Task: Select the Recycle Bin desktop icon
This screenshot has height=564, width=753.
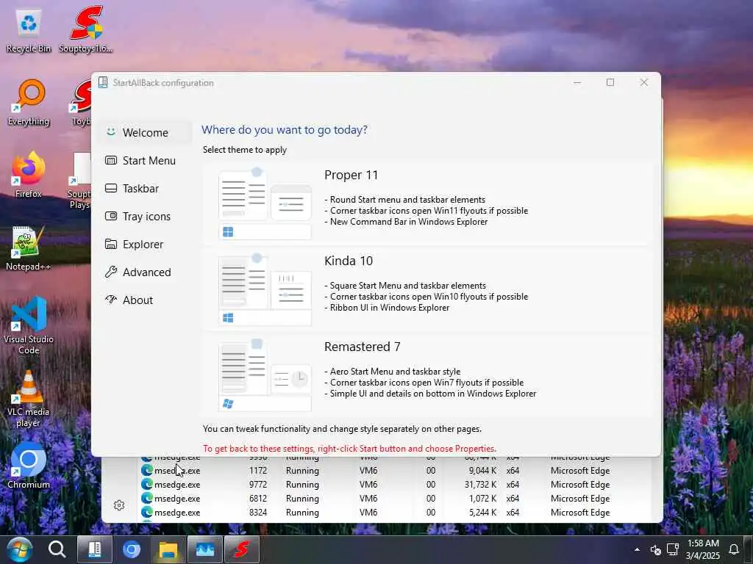Action: (29, 31)
